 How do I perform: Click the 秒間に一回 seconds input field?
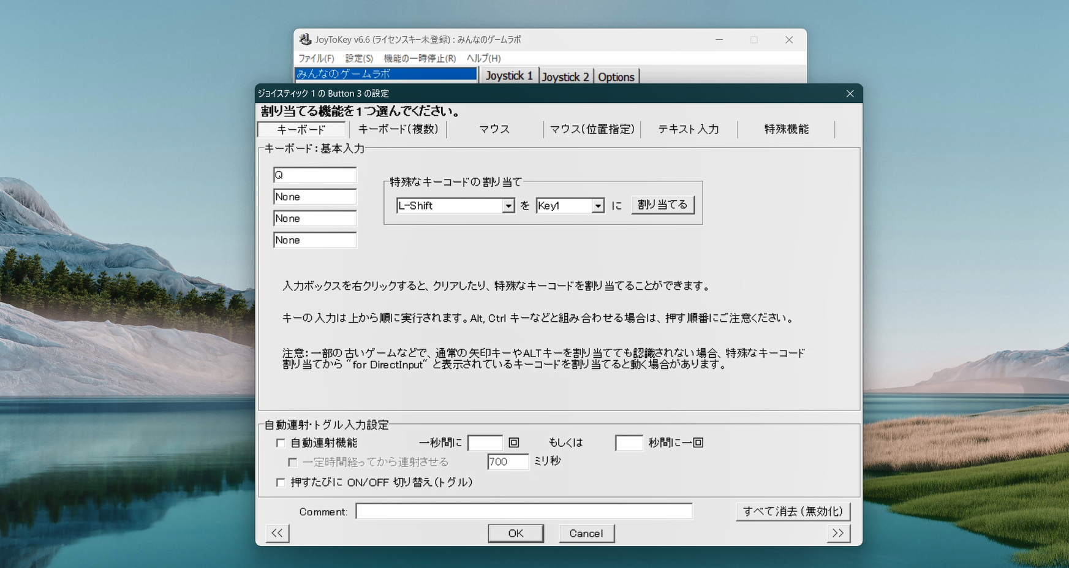(x=629, y=442)
